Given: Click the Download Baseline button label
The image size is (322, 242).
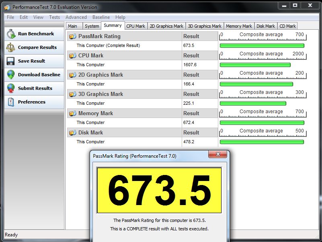Looking at the screenshot, I should [39, 75].
